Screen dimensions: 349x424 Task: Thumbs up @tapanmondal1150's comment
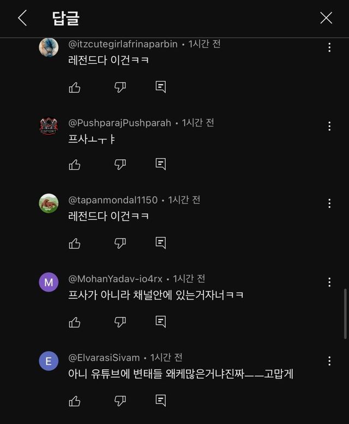[x=75, y=243]
